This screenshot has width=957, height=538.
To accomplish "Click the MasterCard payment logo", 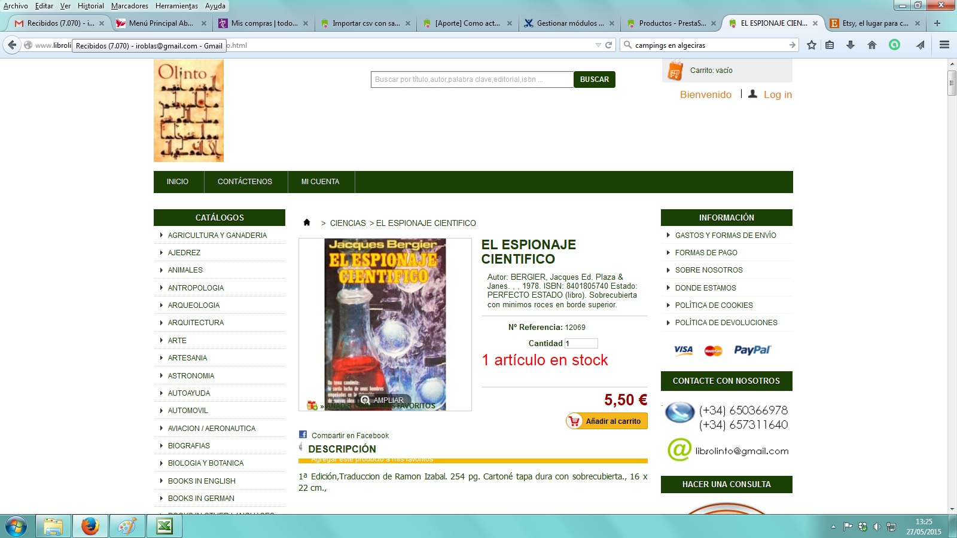I will (x=713, y=350).
